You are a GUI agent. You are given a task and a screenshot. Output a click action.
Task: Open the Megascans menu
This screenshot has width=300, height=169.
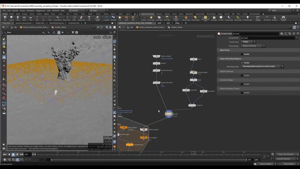41,10
